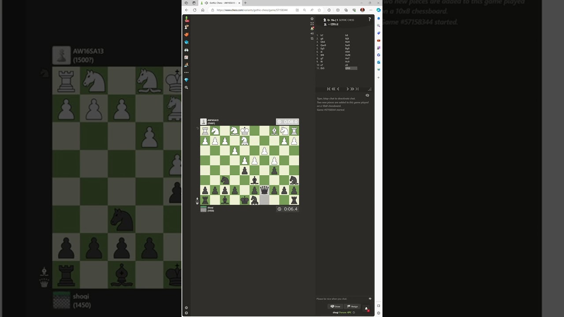Image resolution: width=564 pixels, height=317 pixels.
Task: Open the Forum link at the bottom
Action: pyautogui.click(x=343, y=313)
